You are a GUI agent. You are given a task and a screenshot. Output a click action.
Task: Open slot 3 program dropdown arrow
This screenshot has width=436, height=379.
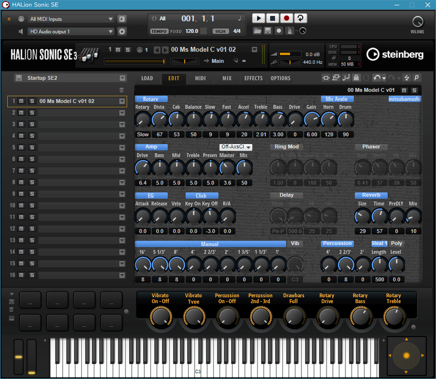(x=122, y=124)
